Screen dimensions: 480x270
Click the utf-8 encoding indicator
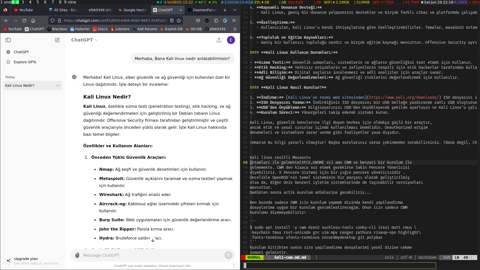click(x=406, y=257)
